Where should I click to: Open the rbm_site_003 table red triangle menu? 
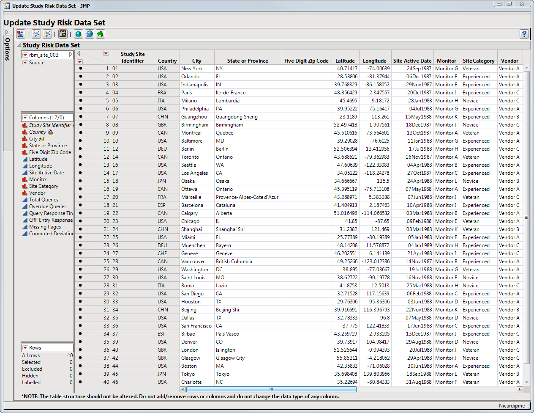[25, 55]
